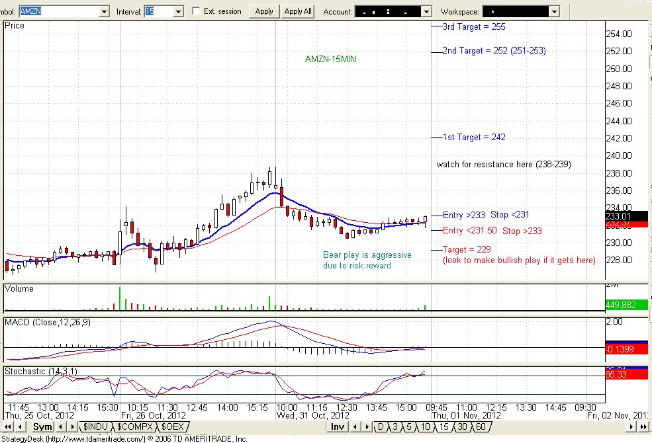652x443 pixels.
Task: Click the Sym button
Action: [x=42, y=426]
